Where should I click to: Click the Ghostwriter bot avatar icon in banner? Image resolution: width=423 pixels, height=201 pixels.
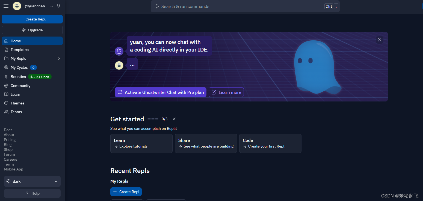tap(119, 51)
